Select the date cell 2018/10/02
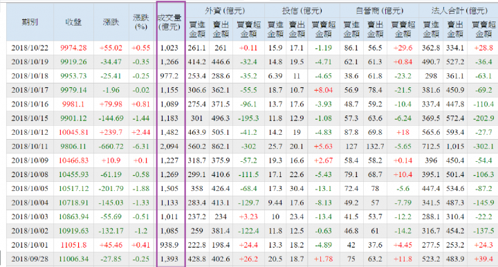The image size is (498, 267). [30, 231]
